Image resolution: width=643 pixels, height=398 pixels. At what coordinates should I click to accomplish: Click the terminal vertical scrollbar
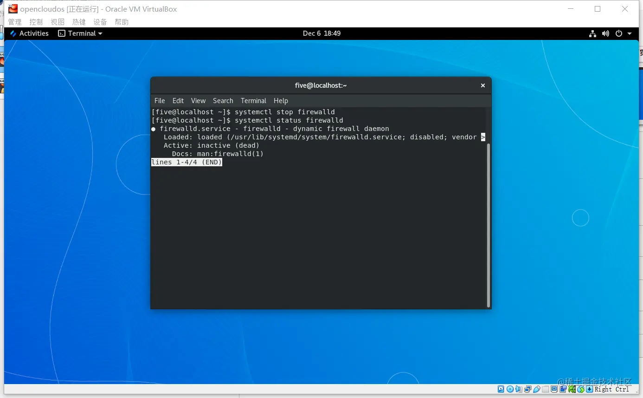pos(488,225)
